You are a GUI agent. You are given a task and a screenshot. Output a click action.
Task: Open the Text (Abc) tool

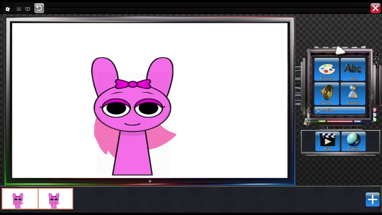tap(353, 69)
